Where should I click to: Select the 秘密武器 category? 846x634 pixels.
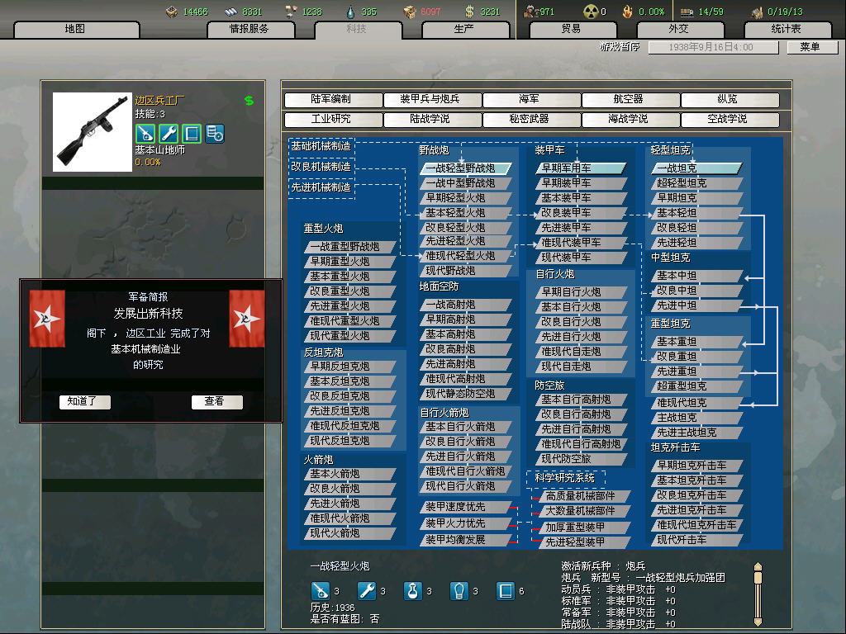pos(531,119)
